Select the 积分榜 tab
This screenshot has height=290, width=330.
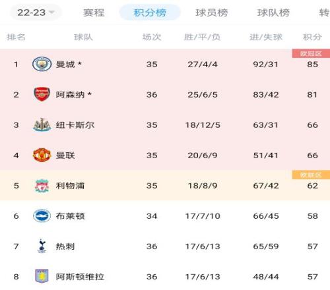[x=150, y=13]
